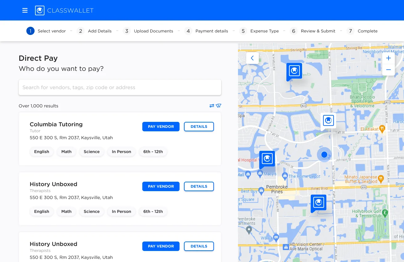This screenshot has height=262, width=404.
Task: Go to step 2 Add Details
Action: coord(94,31)
